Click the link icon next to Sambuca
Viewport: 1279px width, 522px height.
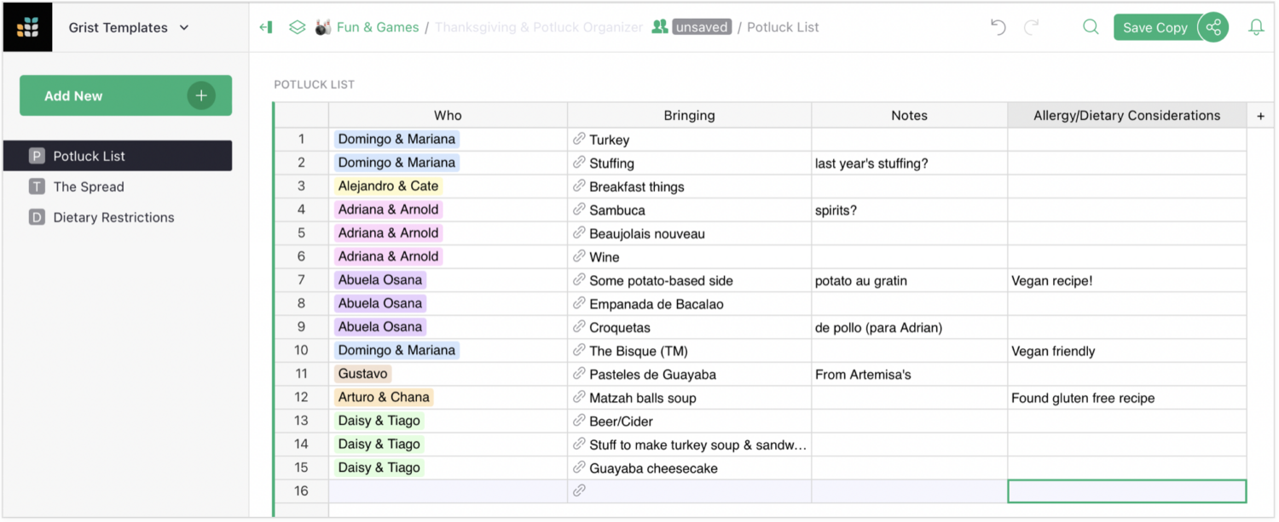(x=579, y=209)
